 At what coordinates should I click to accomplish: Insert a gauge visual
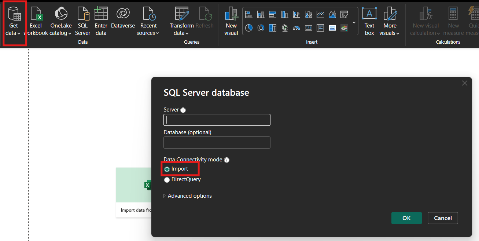[x=296, y=28]
